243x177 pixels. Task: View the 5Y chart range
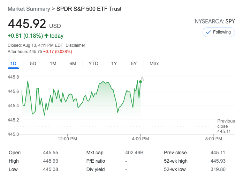coord(134,64)
